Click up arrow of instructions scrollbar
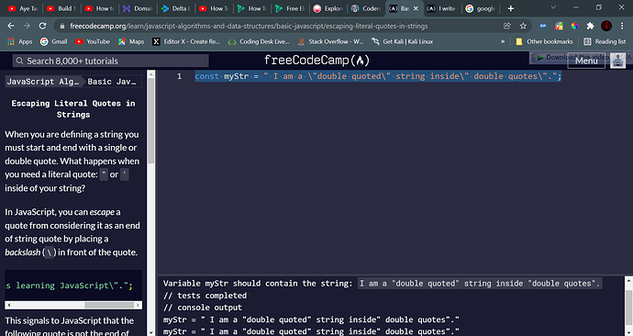Screen dimensions: 633x336 (151, 74)
